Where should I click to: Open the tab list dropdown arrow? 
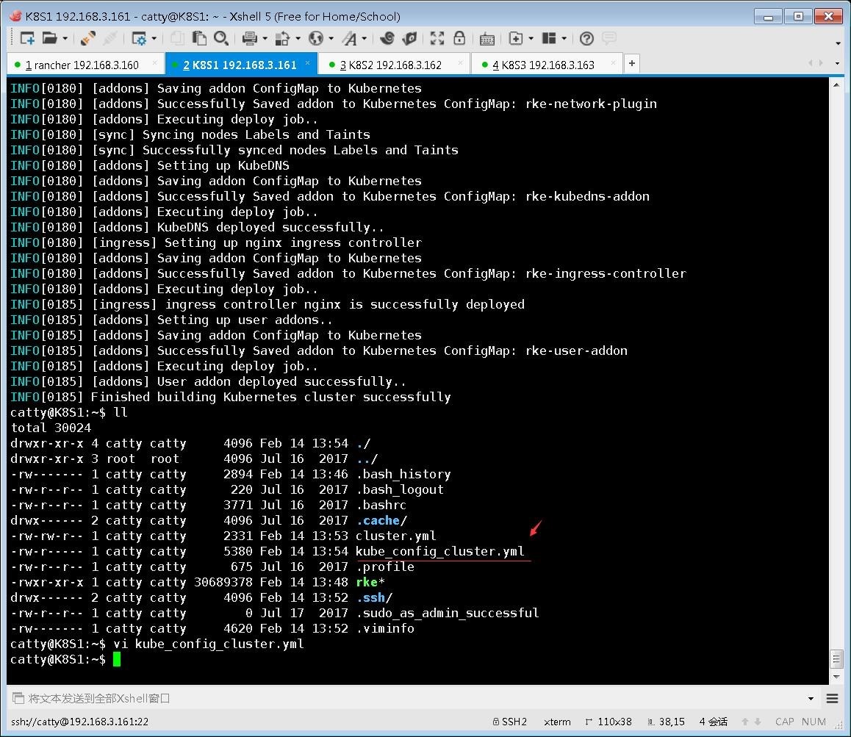(x=838, y=63)
